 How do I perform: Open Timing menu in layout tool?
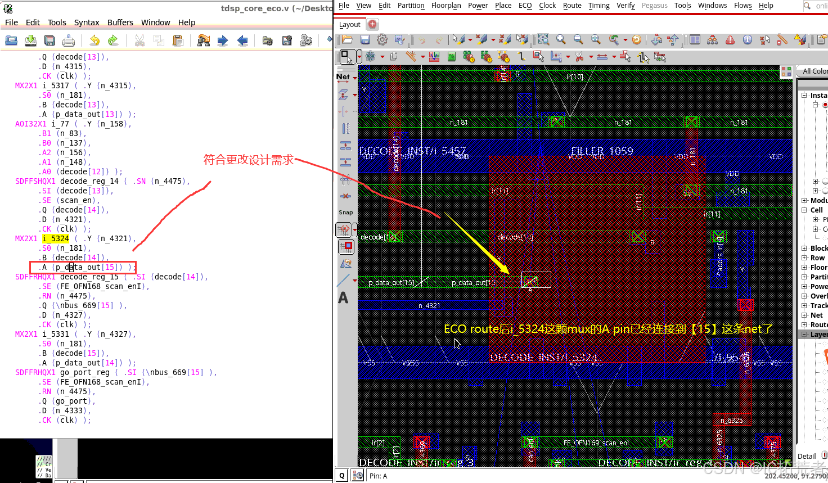[x=598, y=6]
